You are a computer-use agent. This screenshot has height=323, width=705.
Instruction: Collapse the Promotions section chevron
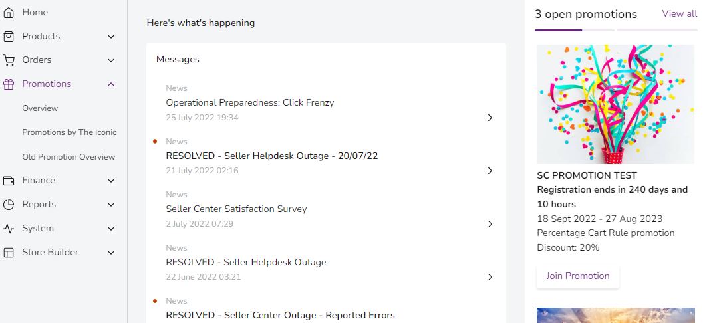click(x=111, y=84)
